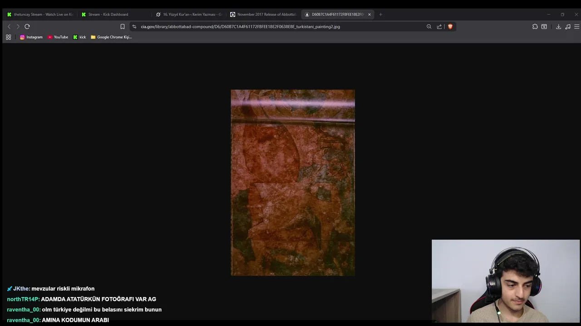Click the streamer webcam overlay
The height and width of the screenshot is (326, 581).
[x=506, y=281]
